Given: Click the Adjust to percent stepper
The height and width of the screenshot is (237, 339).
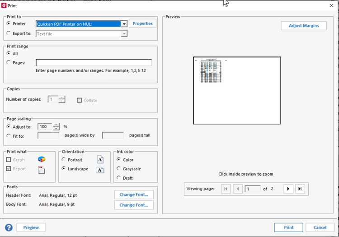Looking at the screenshot, I should point(56,127).
